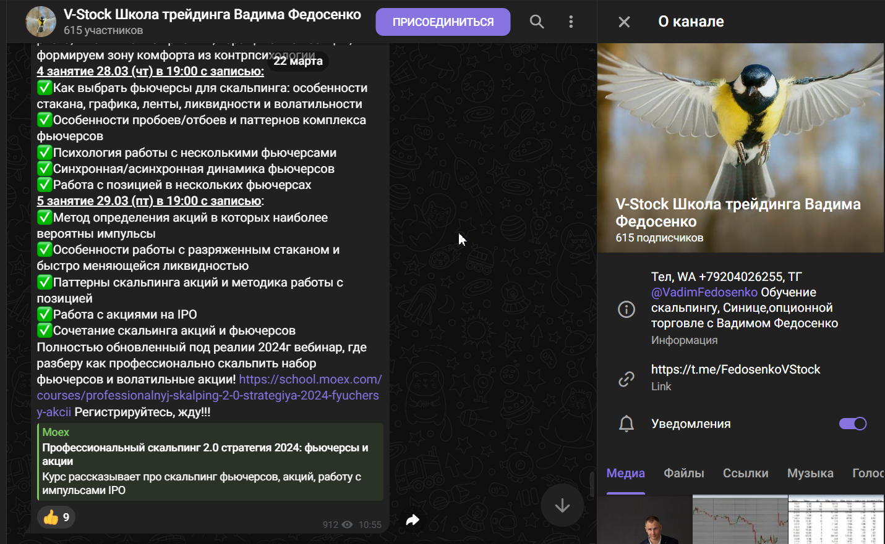Switch to the Файлы tab
Image resolution: width=885 pixels, height=544 pixels.
click(x=683, y=474)
